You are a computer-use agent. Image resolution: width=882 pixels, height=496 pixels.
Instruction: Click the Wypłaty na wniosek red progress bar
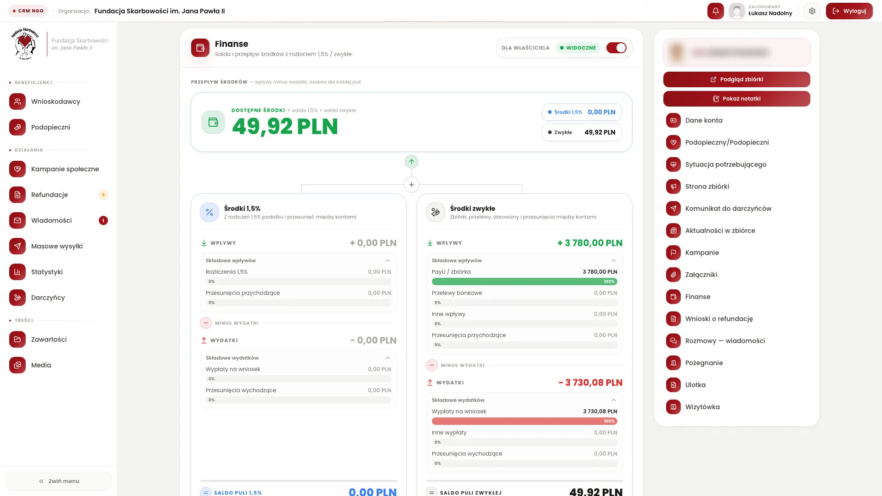point(525,421)
